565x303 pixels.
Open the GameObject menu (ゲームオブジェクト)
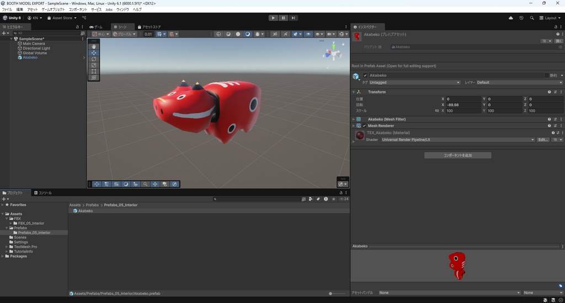(x=54, y=10)
